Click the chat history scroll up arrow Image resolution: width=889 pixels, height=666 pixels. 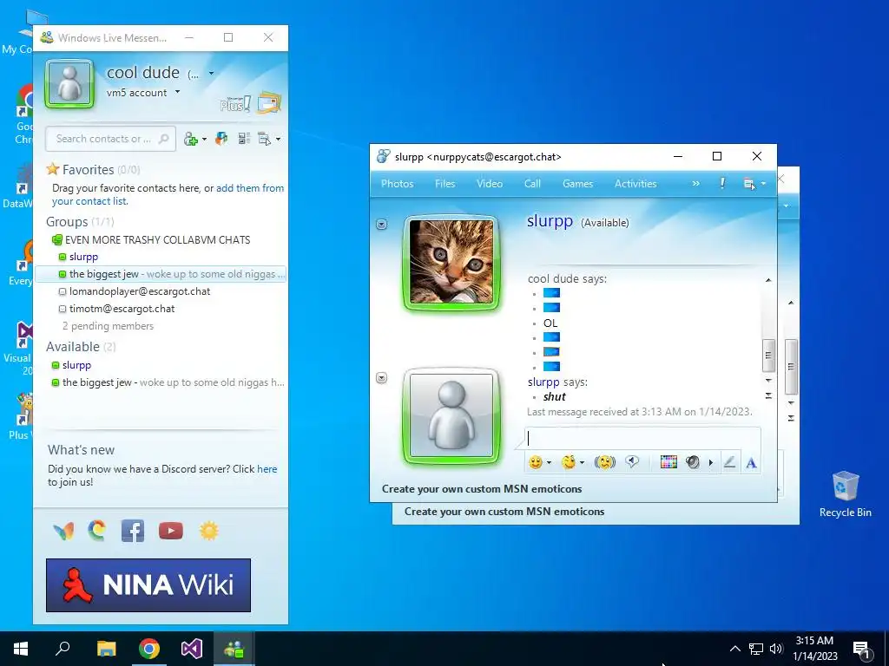pos(768,280)
